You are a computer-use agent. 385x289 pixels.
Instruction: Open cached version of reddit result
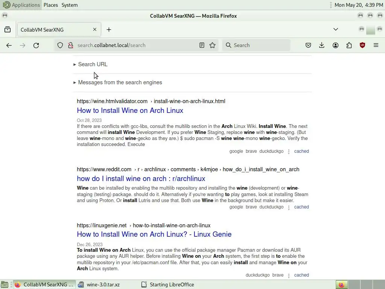302,207
